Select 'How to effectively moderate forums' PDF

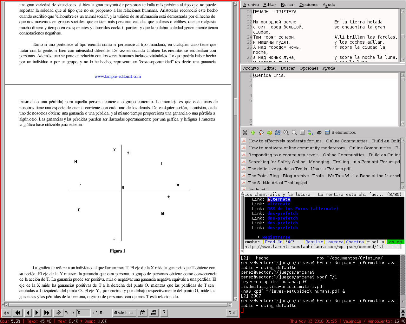pyautogui.click(x=321, y=141)
